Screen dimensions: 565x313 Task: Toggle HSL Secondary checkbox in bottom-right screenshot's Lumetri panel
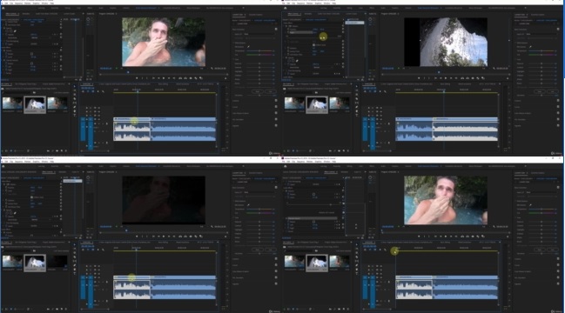[558, 277]
